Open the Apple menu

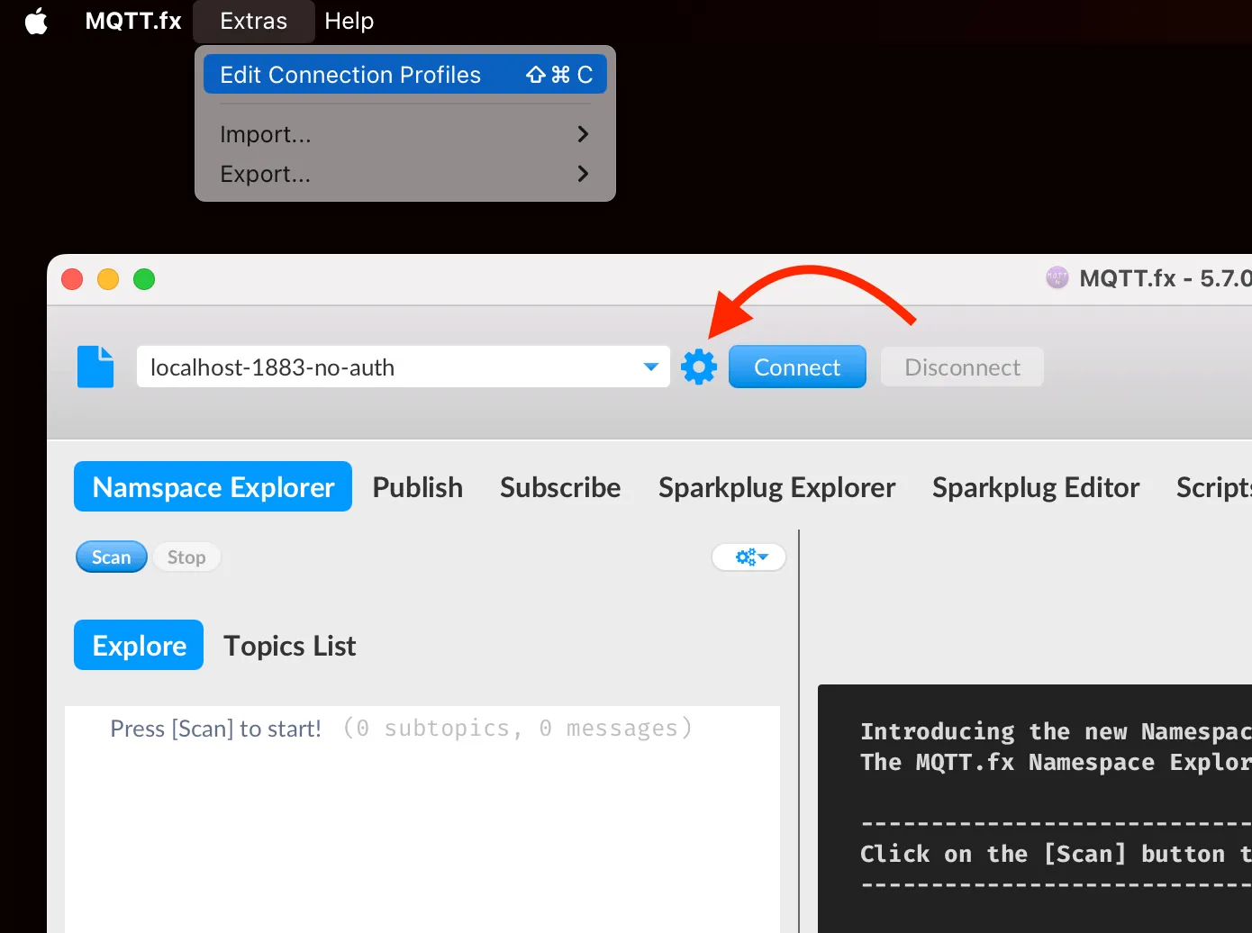[36, 21]
